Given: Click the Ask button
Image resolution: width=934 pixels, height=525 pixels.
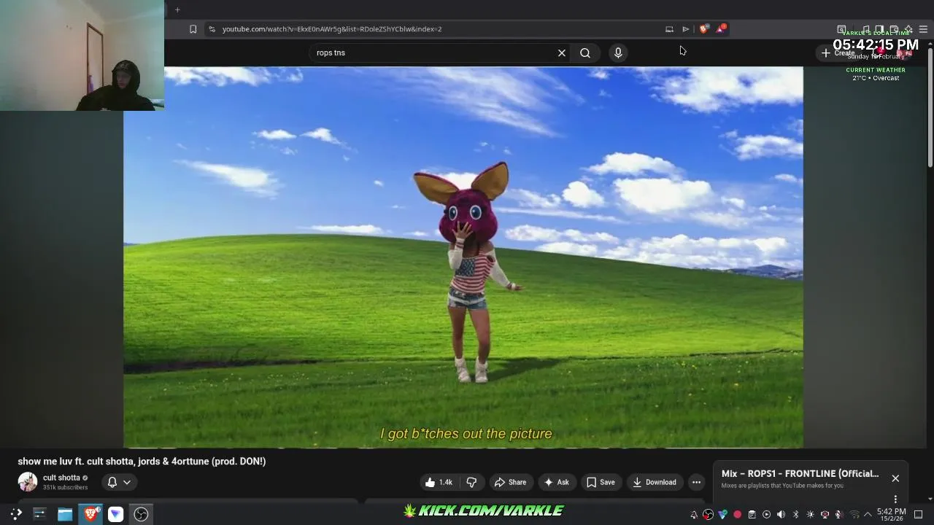Looking at the screenshot, I should (556, 482).
